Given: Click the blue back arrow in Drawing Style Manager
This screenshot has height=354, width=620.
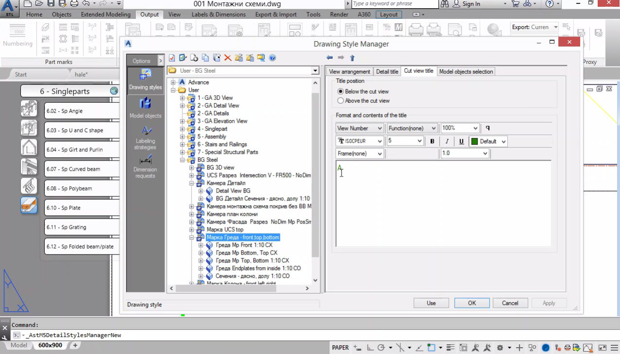Looking at the screenshot, I should pos(329,58).
